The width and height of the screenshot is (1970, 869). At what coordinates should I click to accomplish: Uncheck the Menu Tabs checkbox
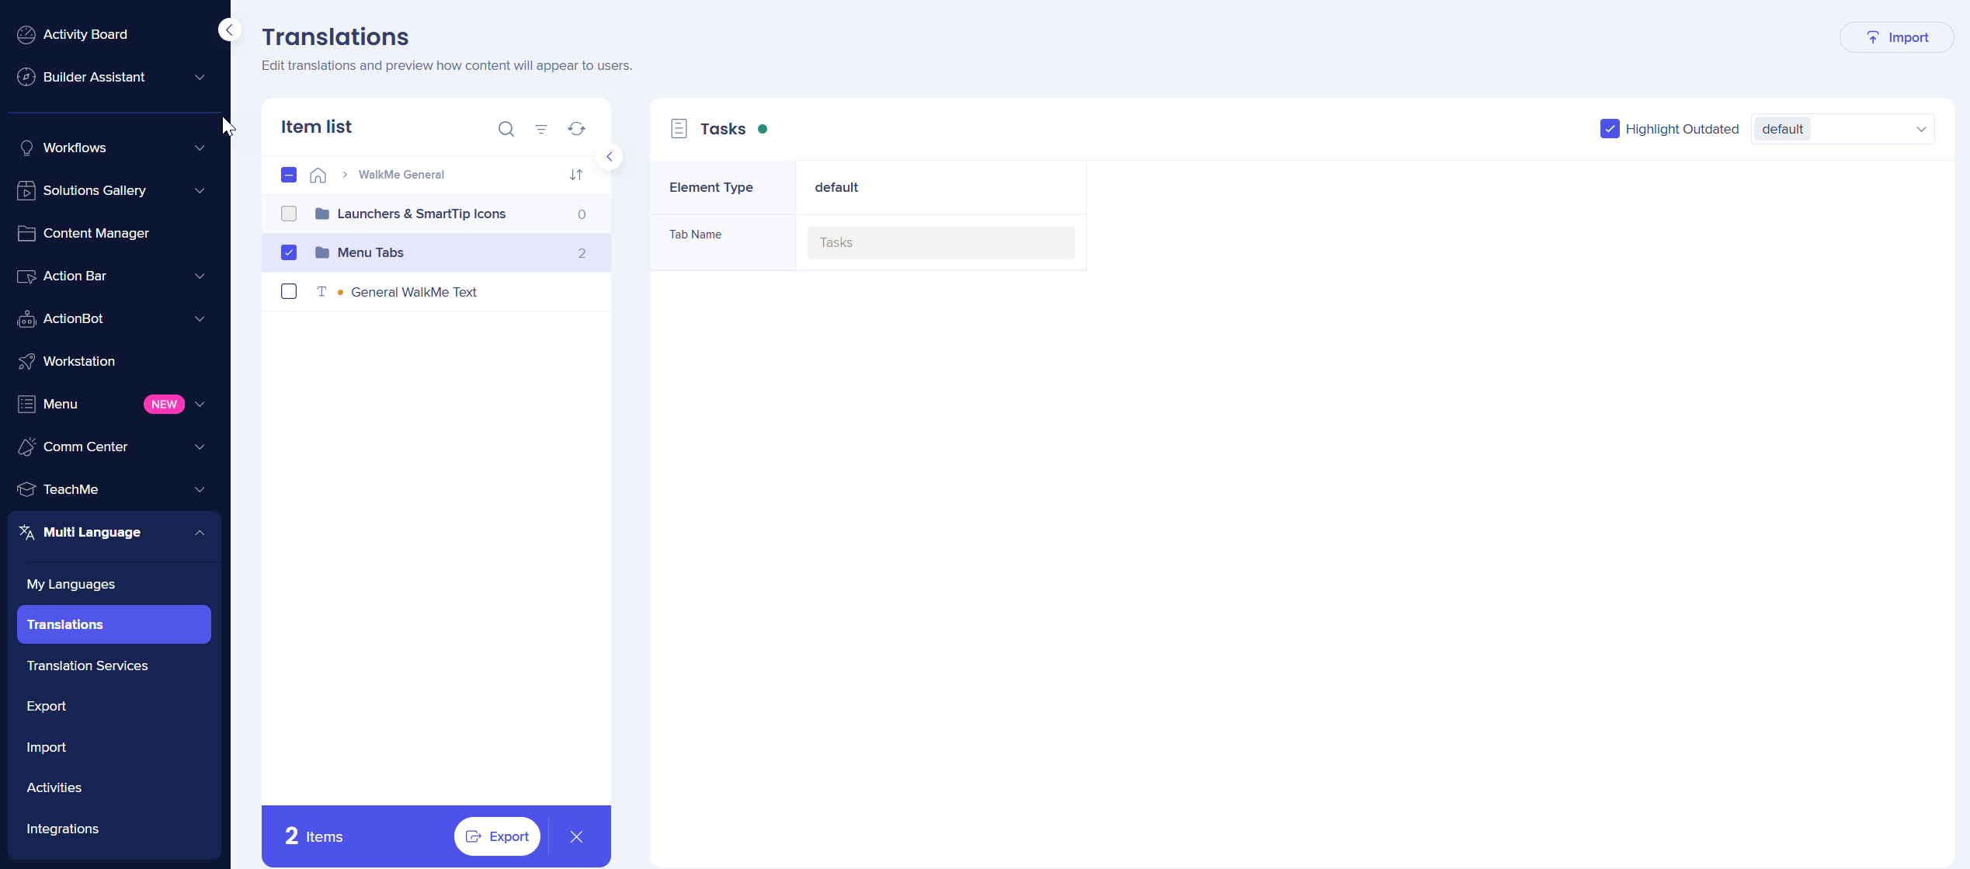289,252
